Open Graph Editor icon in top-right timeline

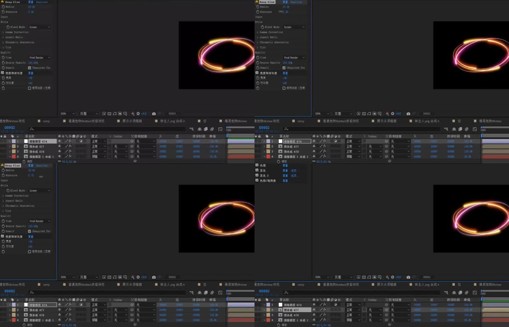point(475,129)
